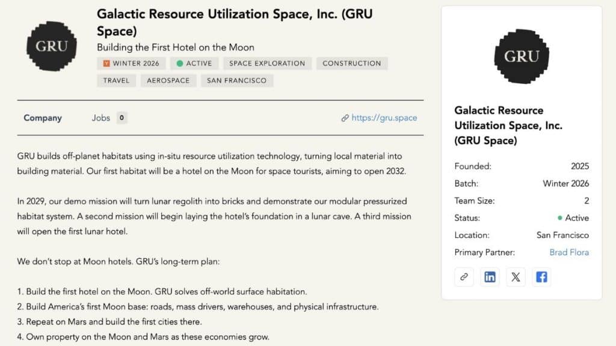The image size is (616, 346).
Task: Open the website link icon in sidebar
Action: 464,277
